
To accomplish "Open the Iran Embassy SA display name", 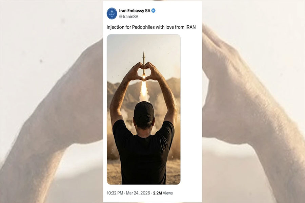I will [135, 11].
